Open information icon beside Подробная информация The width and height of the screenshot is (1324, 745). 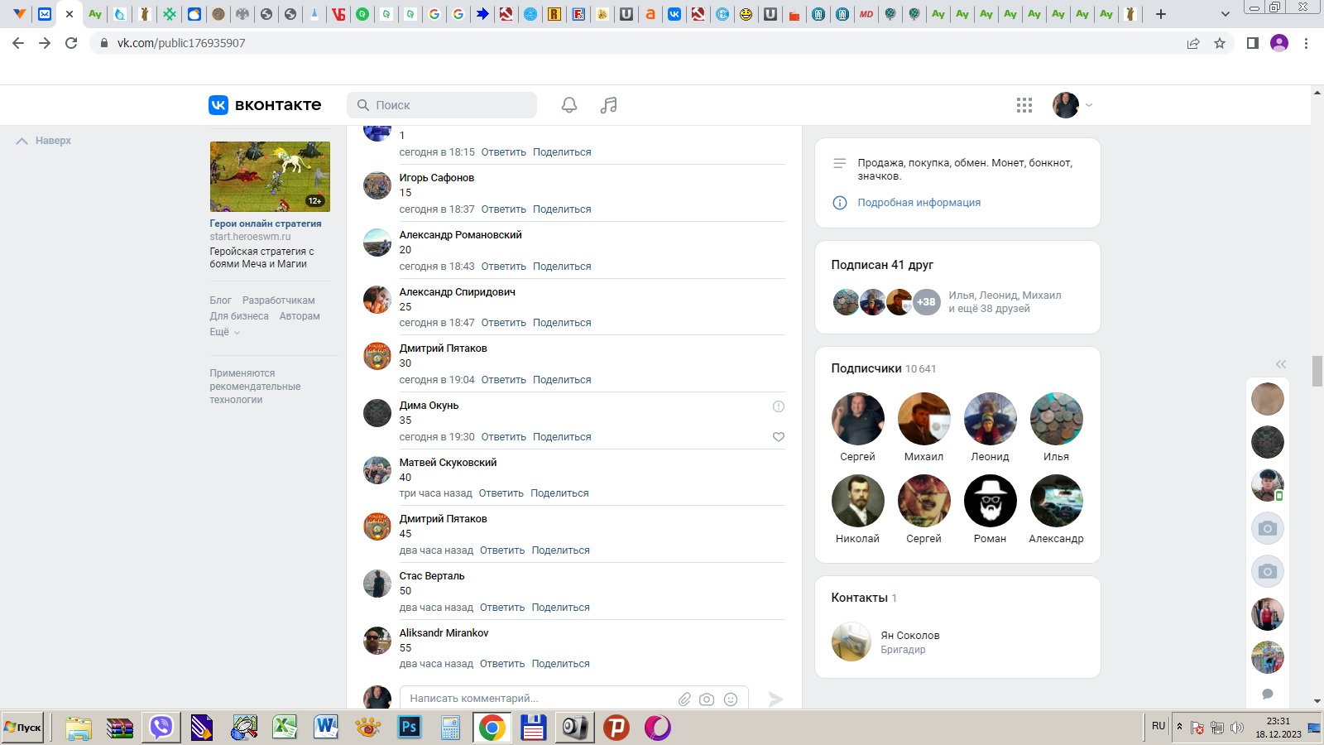click(840, 203)
